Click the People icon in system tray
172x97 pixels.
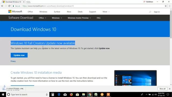[142, 95]
